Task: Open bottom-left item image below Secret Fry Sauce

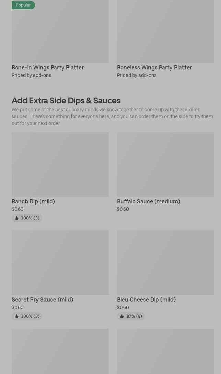Action: click(x=60, y=351)
